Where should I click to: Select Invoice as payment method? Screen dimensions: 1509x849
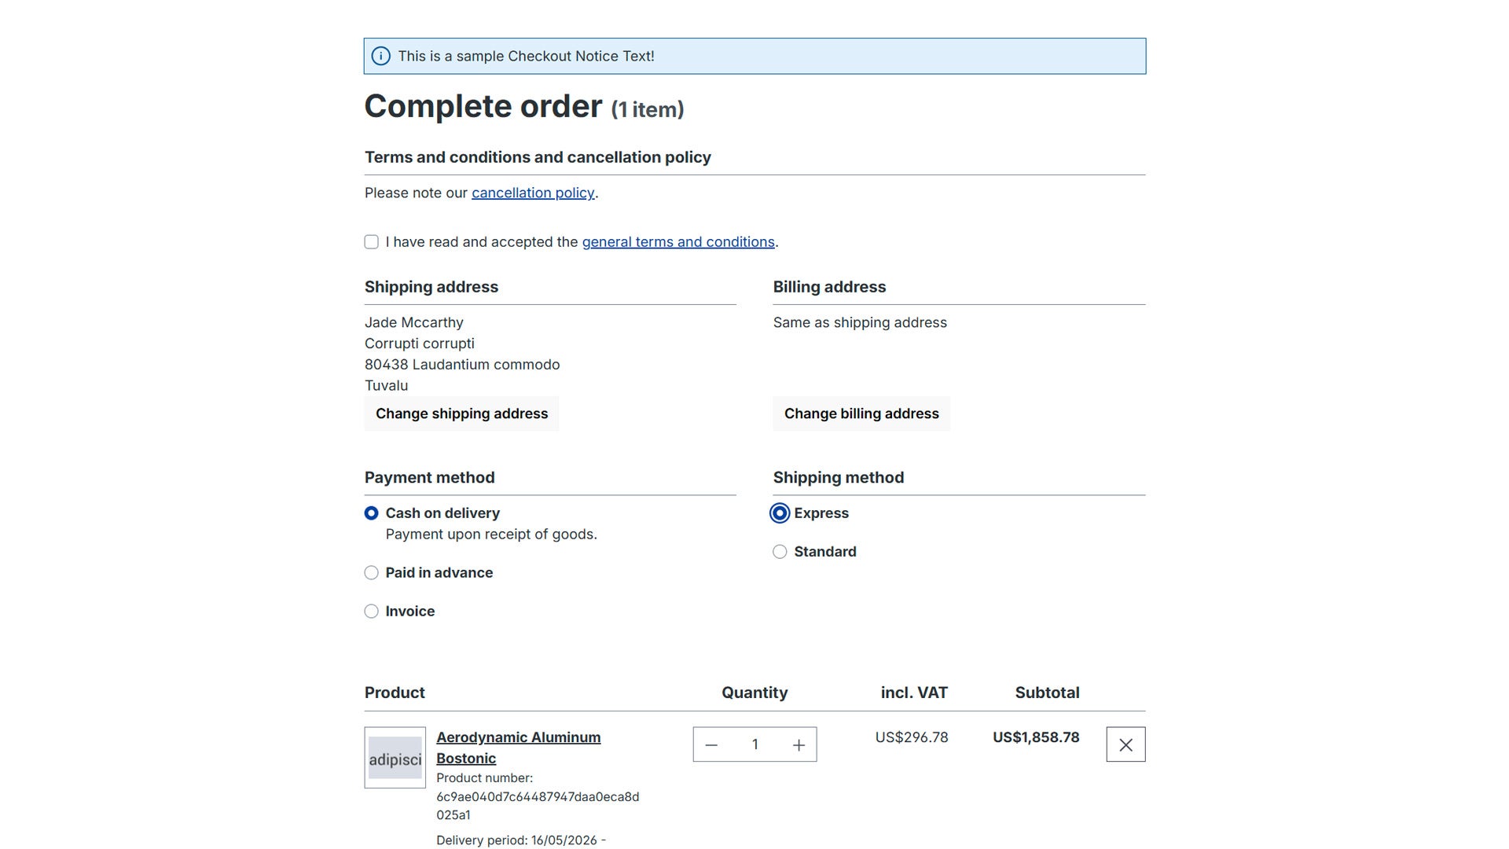tap(372, 612)
